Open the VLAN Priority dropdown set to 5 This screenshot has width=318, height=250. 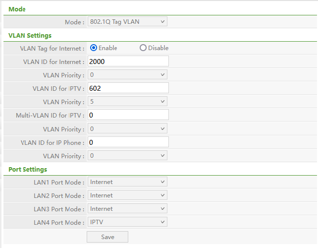[x=127, y=102]
